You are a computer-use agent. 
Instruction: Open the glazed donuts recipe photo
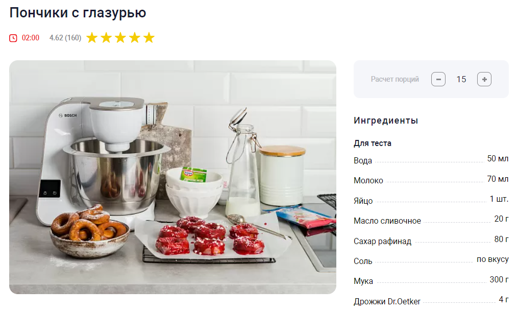coord(173,177)
